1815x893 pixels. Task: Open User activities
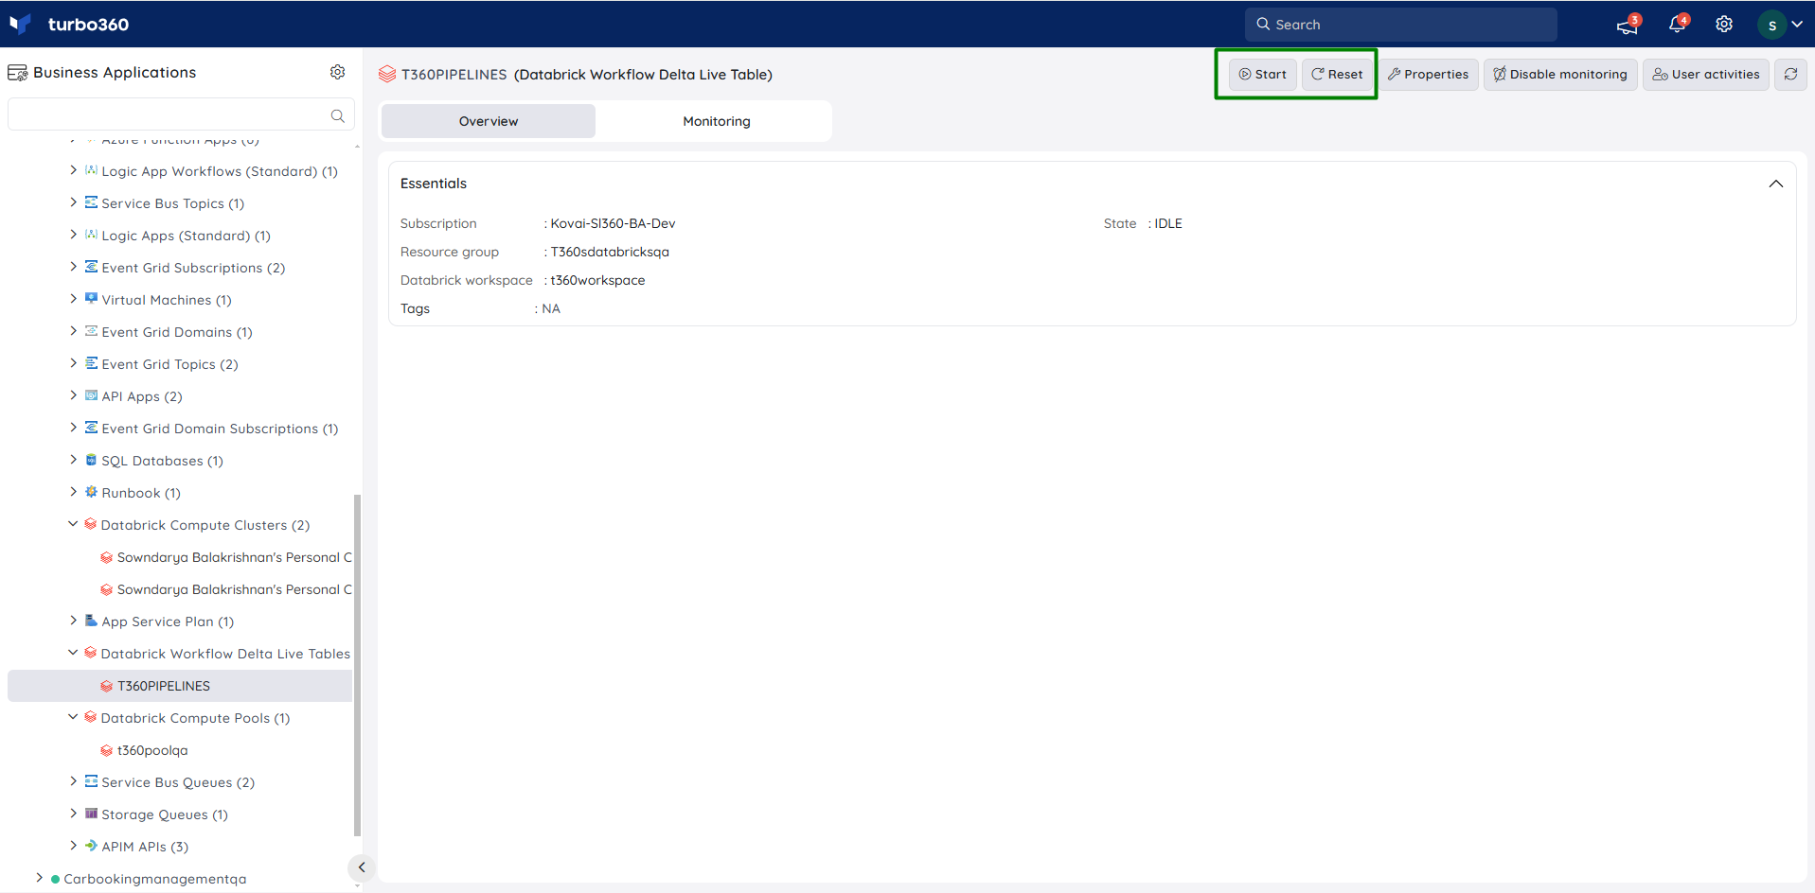pyautogui.click(x=1706, y=74)
